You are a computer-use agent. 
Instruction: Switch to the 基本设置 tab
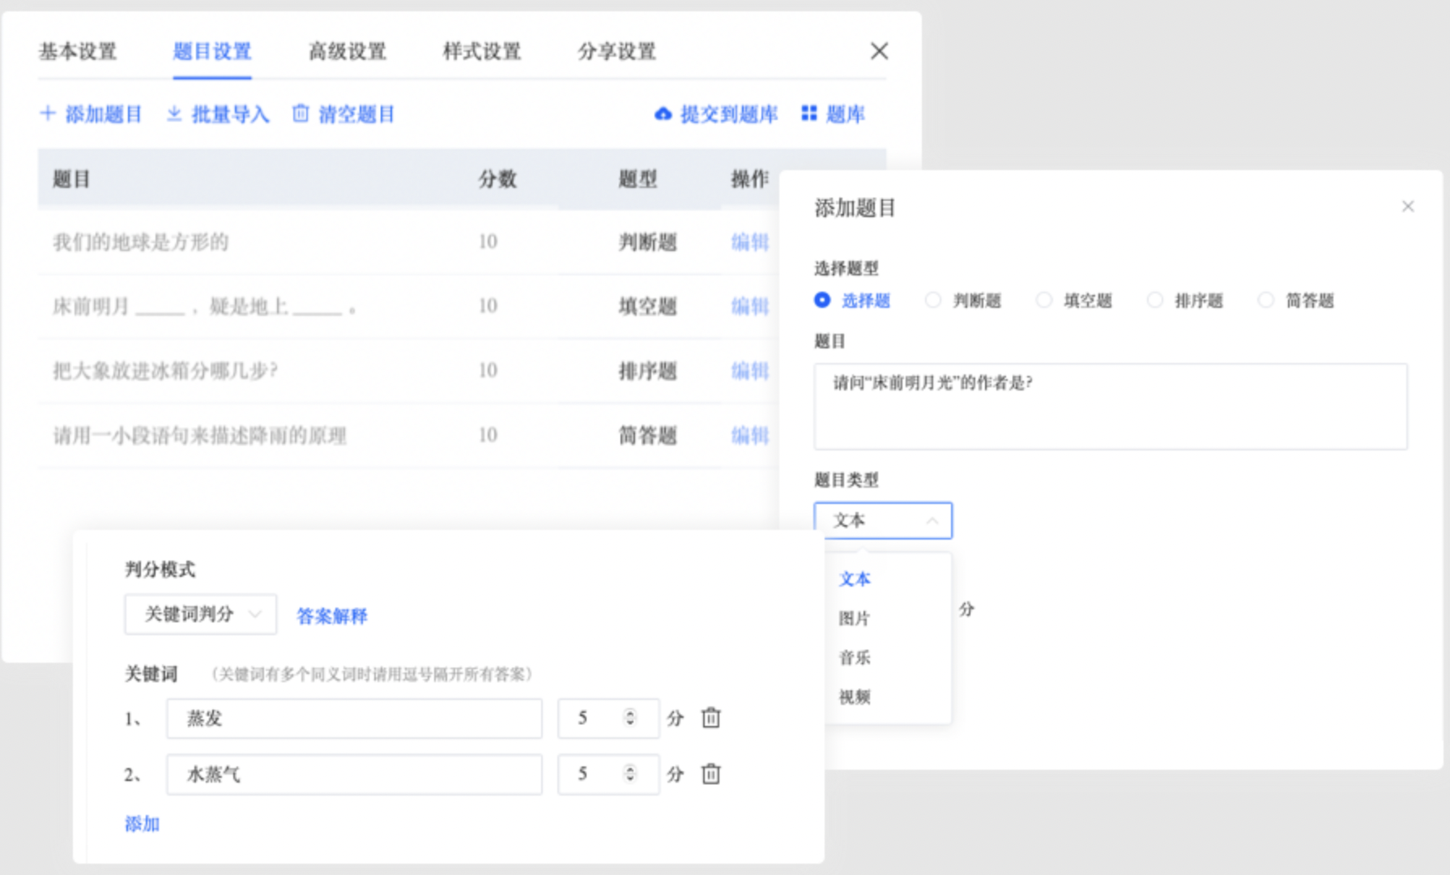(x=78, y=52)
